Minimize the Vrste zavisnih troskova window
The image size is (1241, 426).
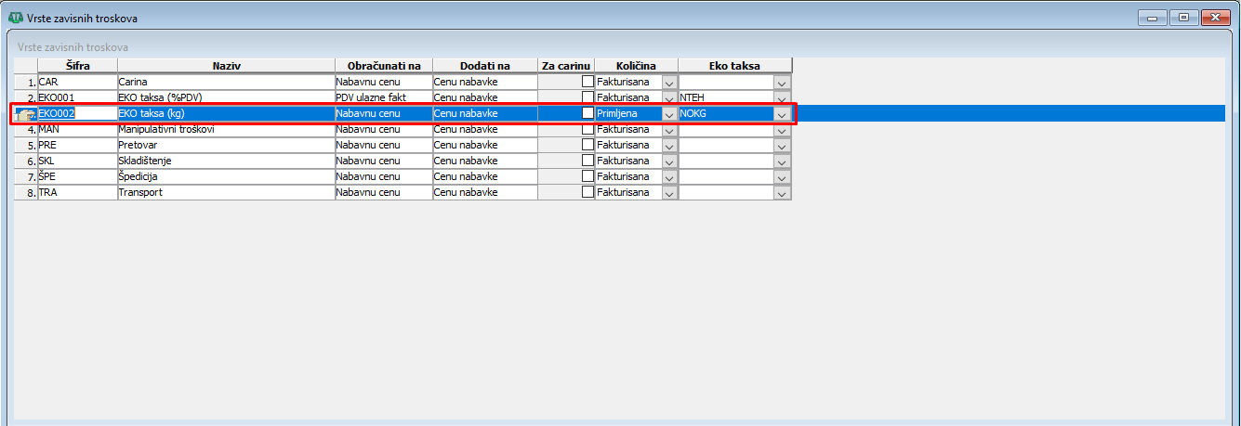pos(1155,18)
